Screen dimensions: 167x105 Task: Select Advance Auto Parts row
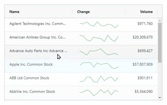coord(81,52)
